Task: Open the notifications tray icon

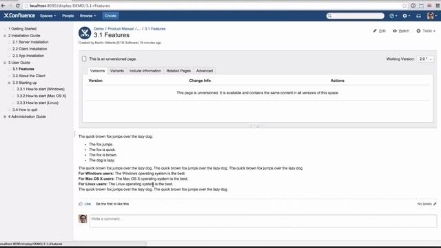Action: [x=418, y=16]
